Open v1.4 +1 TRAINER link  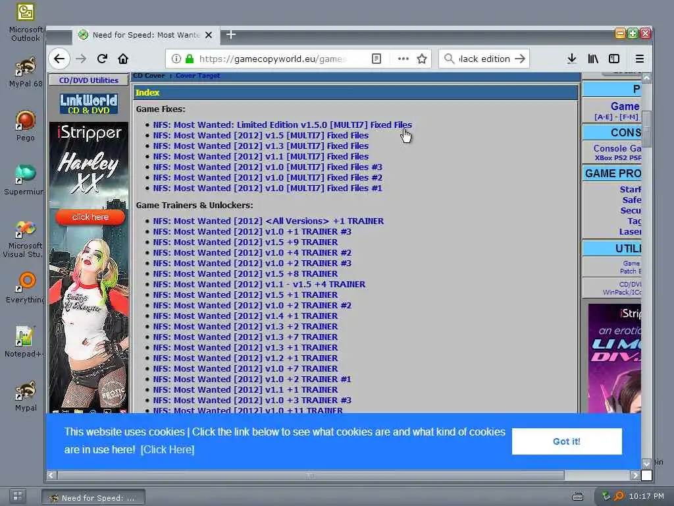point(246,316)
